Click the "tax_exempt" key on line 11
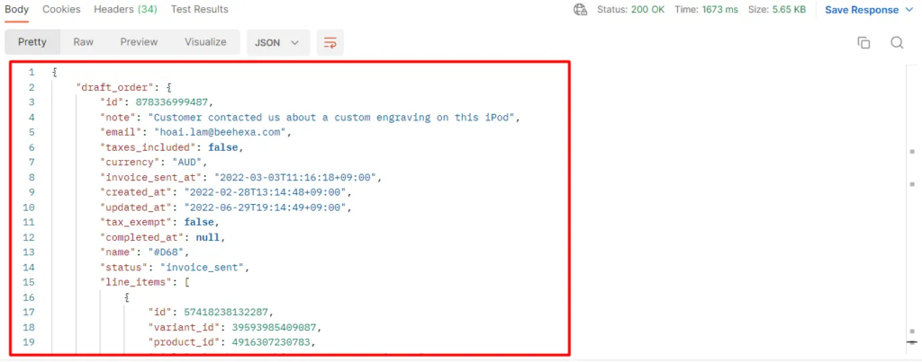The width and height of the screenshot is (922, 362). point(137,223)
